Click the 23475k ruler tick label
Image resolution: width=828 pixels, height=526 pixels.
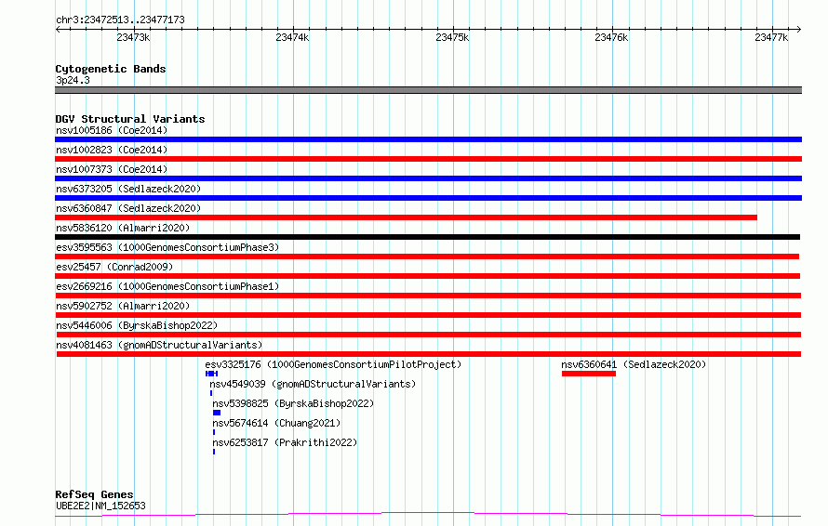click(x=452, y=37)
